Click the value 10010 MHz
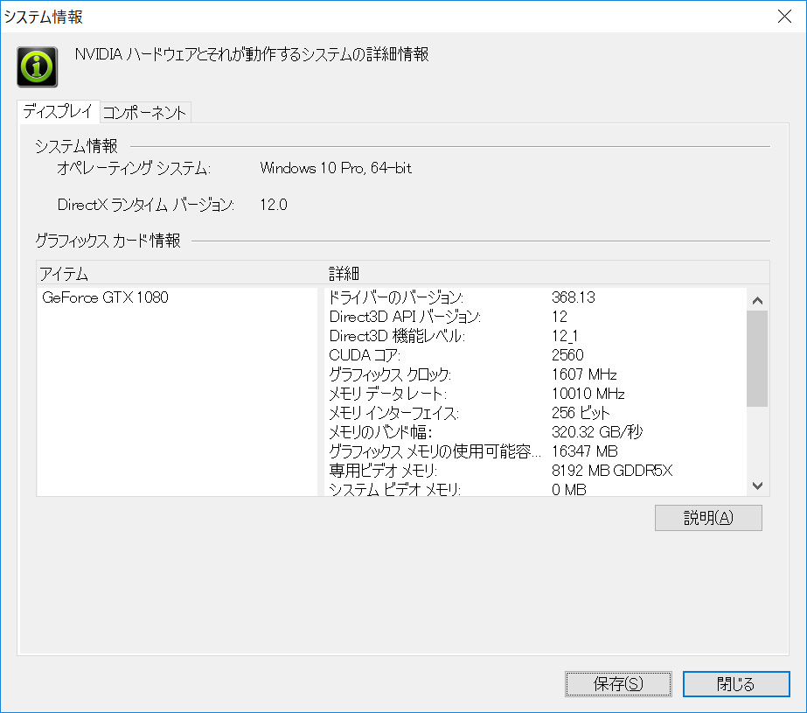This screenshot has width=807, height=713. coord(588,394)
